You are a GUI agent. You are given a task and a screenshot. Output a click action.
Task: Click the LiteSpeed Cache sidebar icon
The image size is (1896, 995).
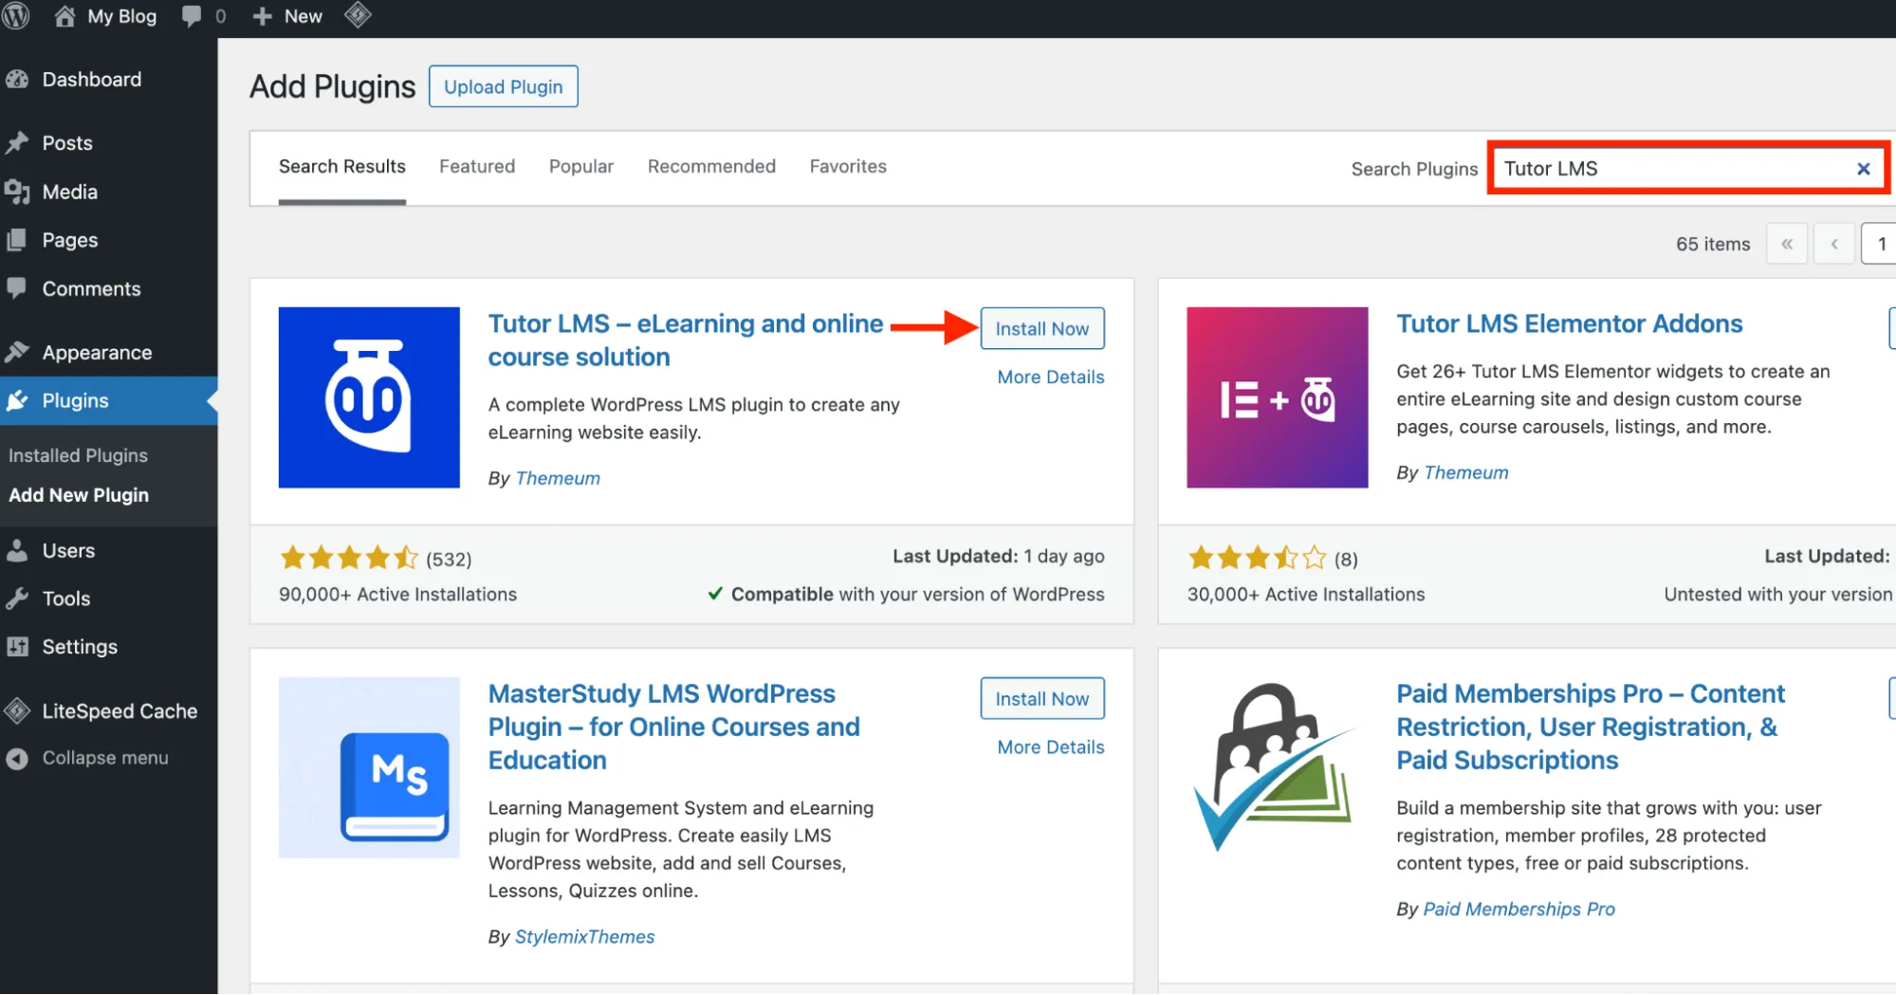tap(17, 710)
